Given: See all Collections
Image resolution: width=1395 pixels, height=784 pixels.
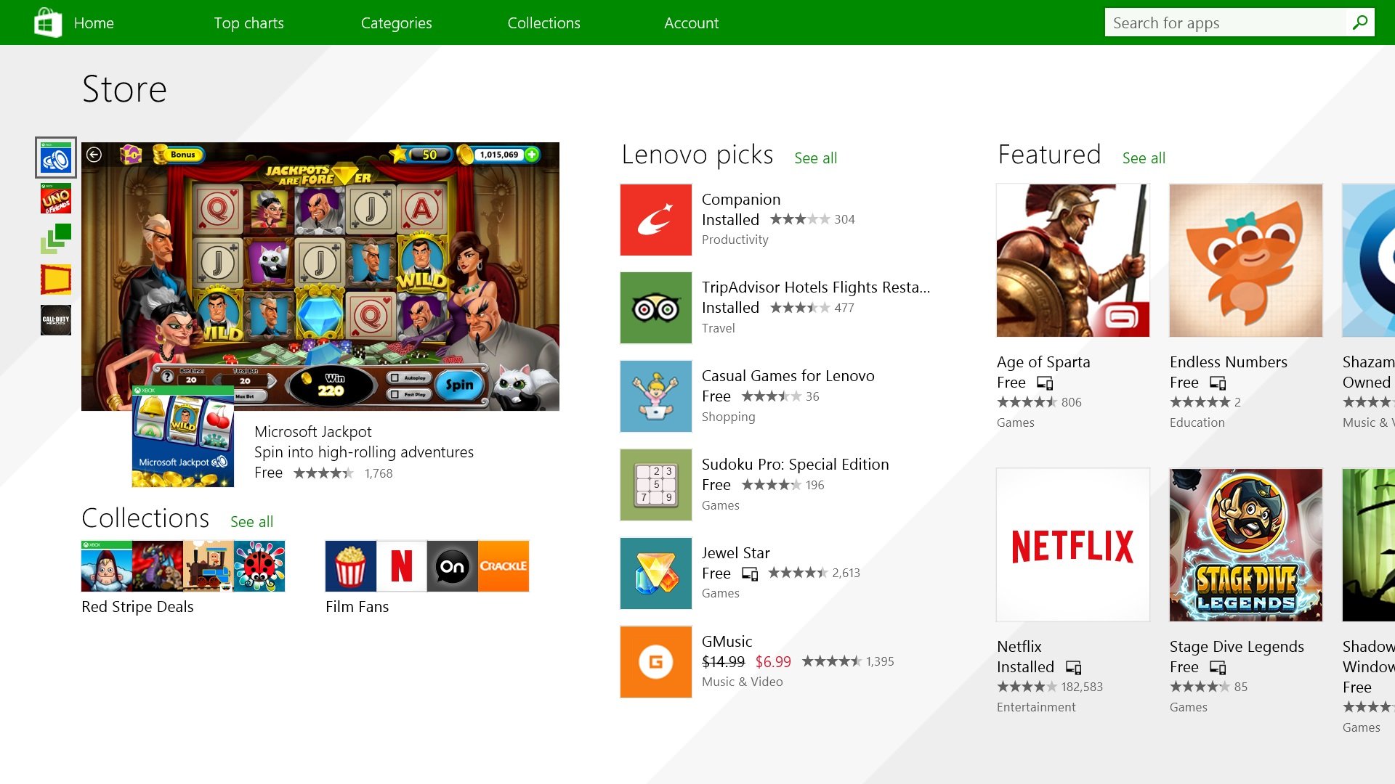Looking at the screenshot, I should coord(251,522).
